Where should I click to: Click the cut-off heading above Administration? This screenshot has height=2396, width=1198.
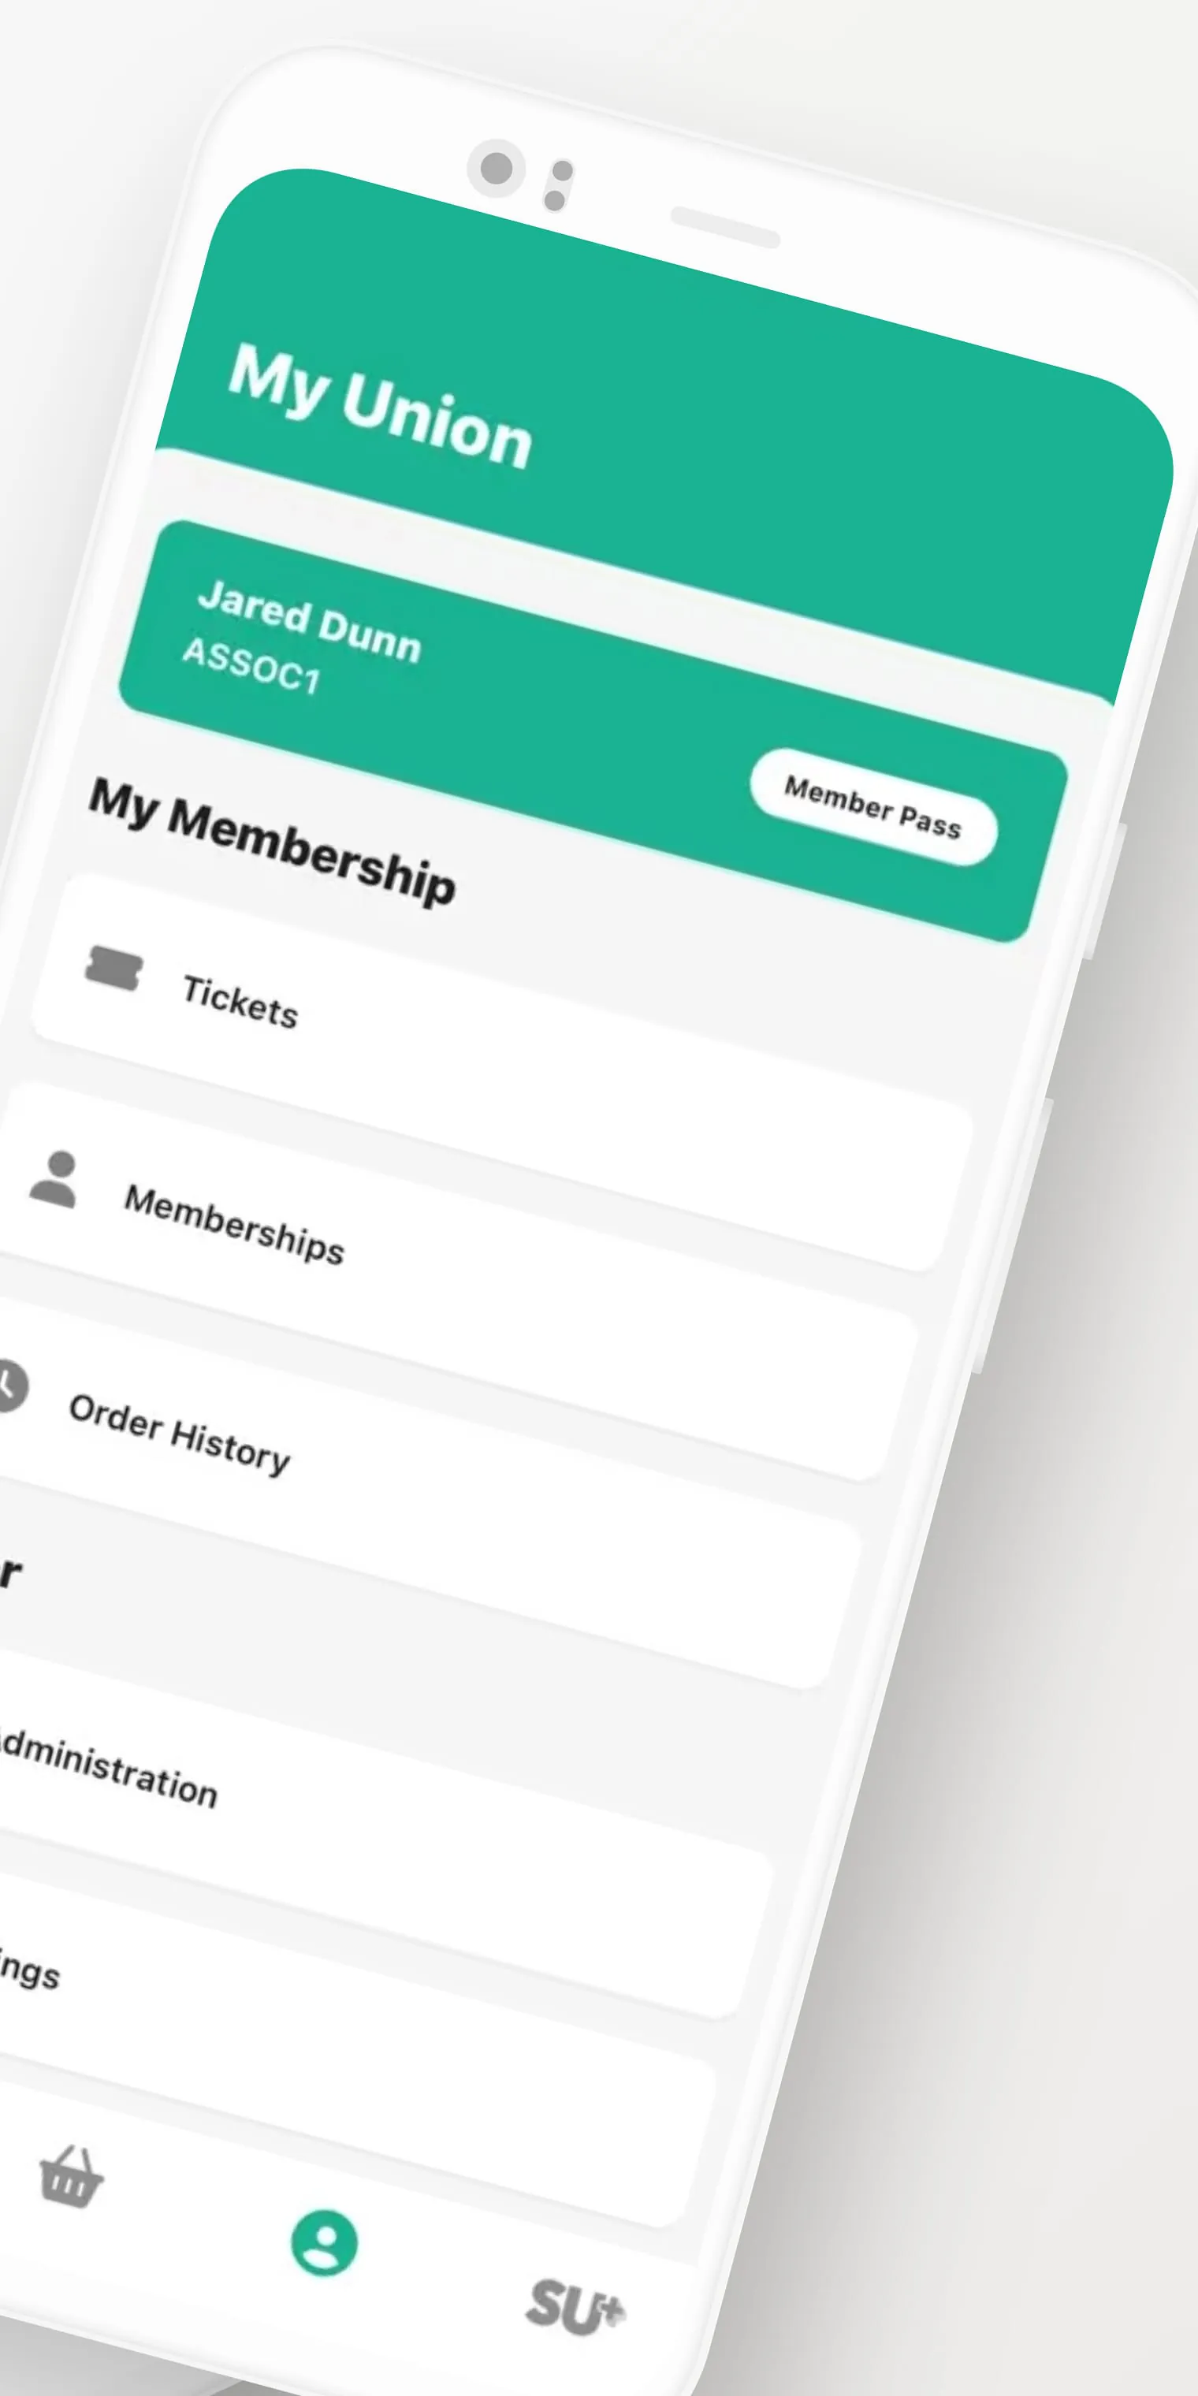(9, 1573)
